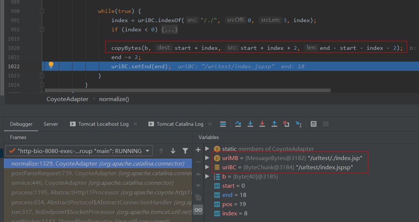Collapse the while loop fold on line 990

[x=42, y=11]
